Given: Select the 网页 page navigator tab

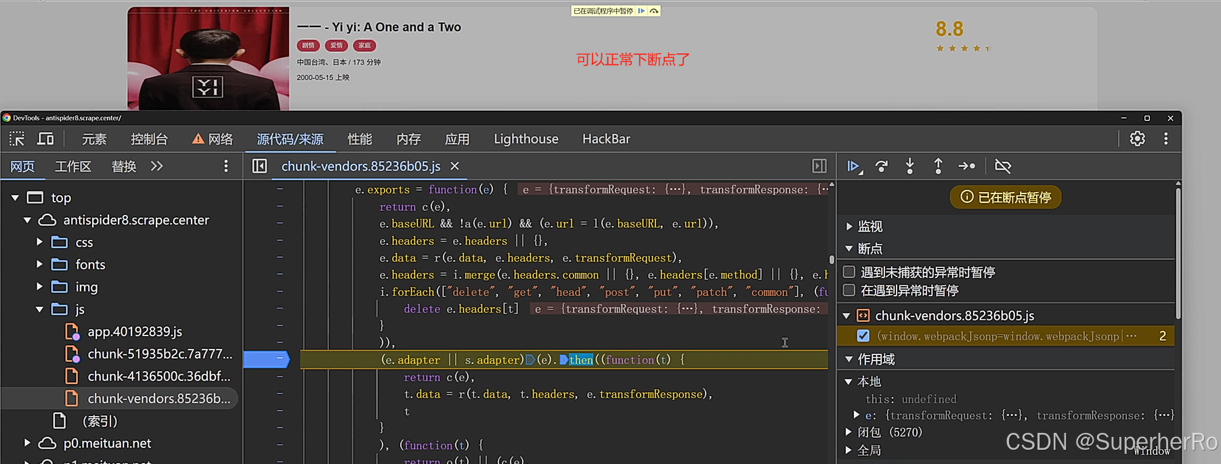Looking at the screenshot, I should (22, 166).
